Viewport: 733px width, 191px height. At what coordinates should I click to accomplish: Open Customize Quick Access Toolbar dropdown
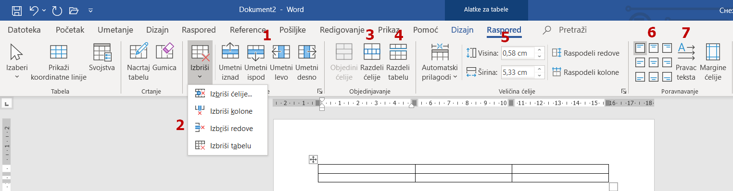tap(90, 10)
